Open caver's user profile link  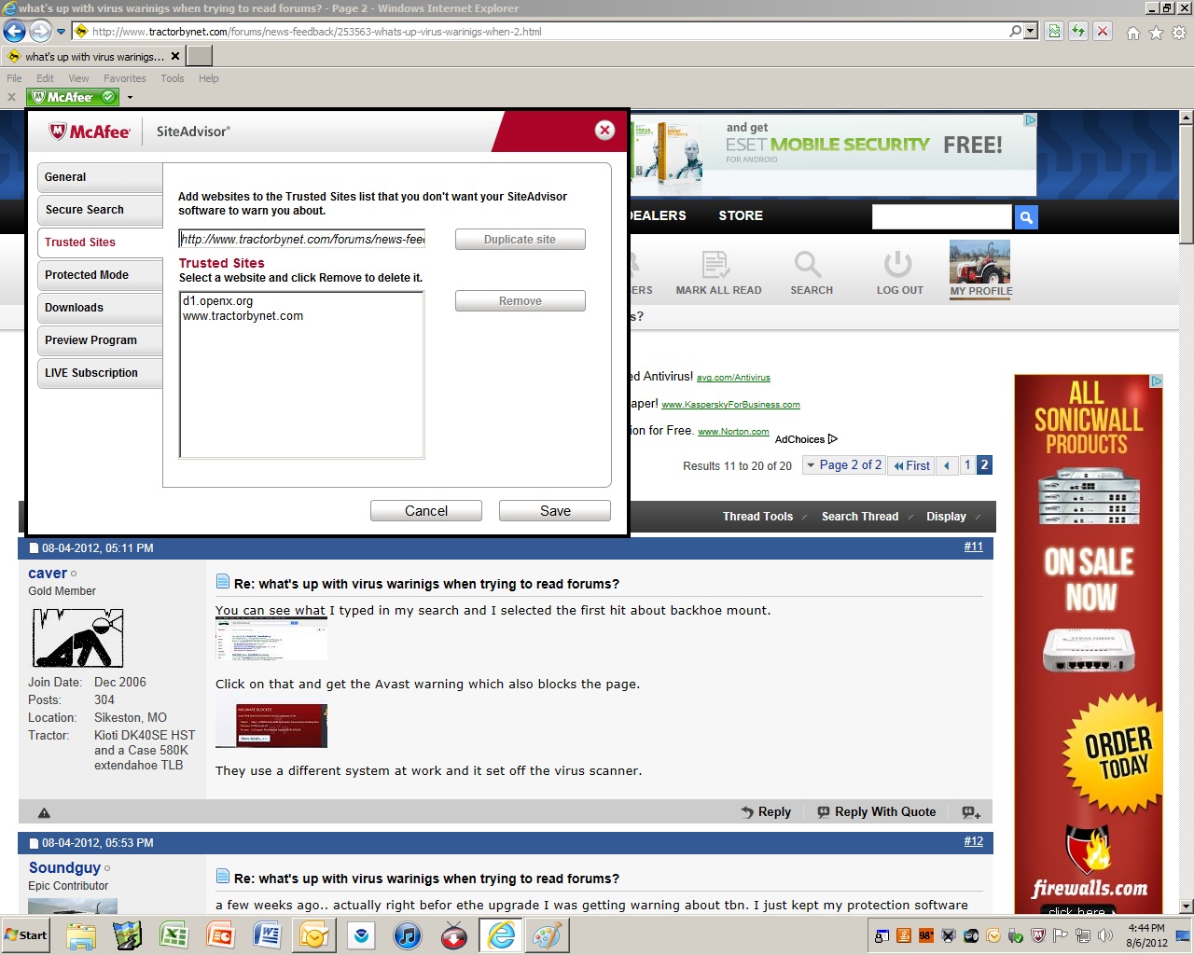pos(48,574)
